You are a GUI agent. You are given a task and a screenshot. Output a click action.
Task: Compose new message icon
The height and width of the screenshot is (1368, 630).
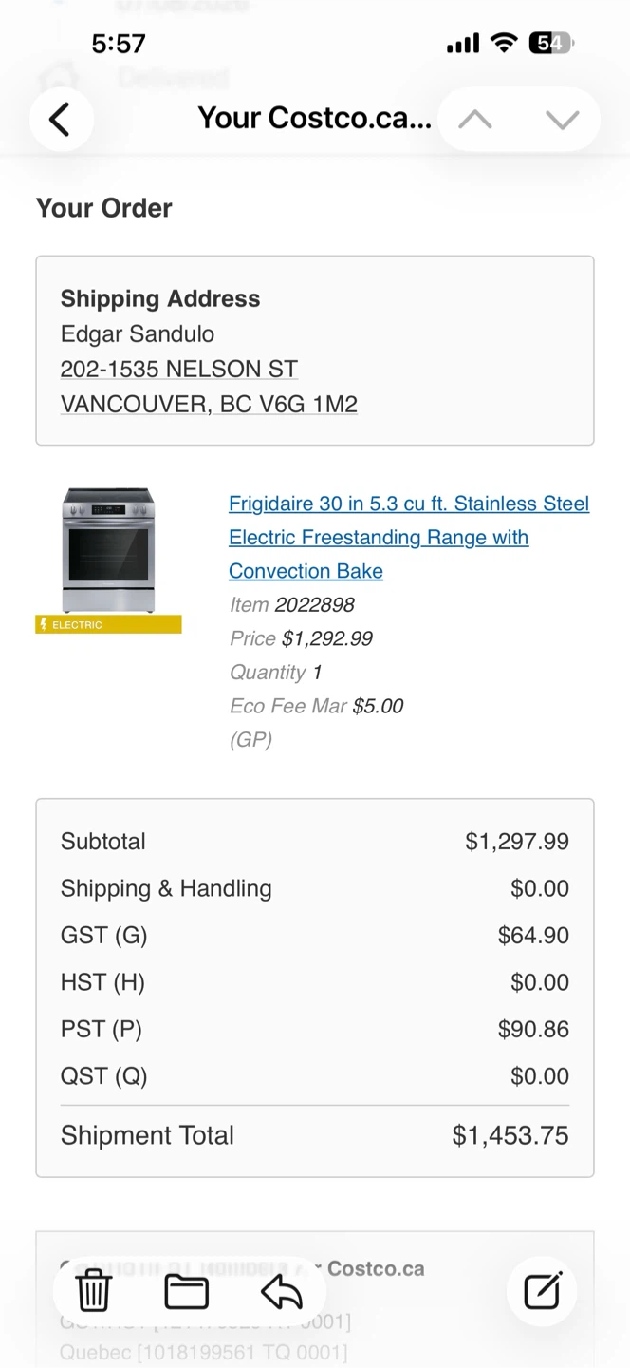[543, 1291]
